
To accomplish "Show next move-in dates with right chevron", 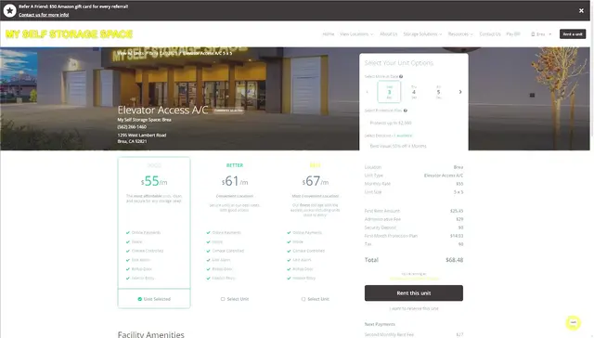I will (460, 92).
